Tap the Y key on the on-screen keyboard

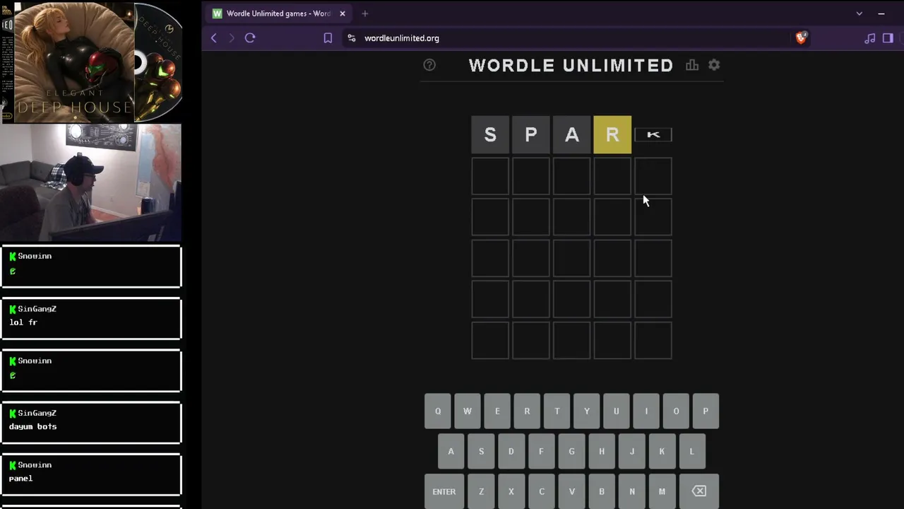587,411
